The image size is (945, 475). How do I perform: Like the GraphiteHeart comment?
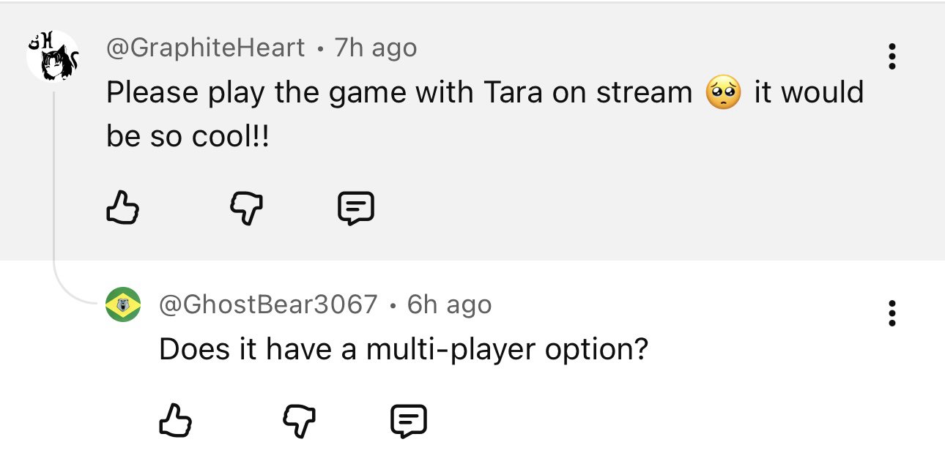(x=122, y=207)
